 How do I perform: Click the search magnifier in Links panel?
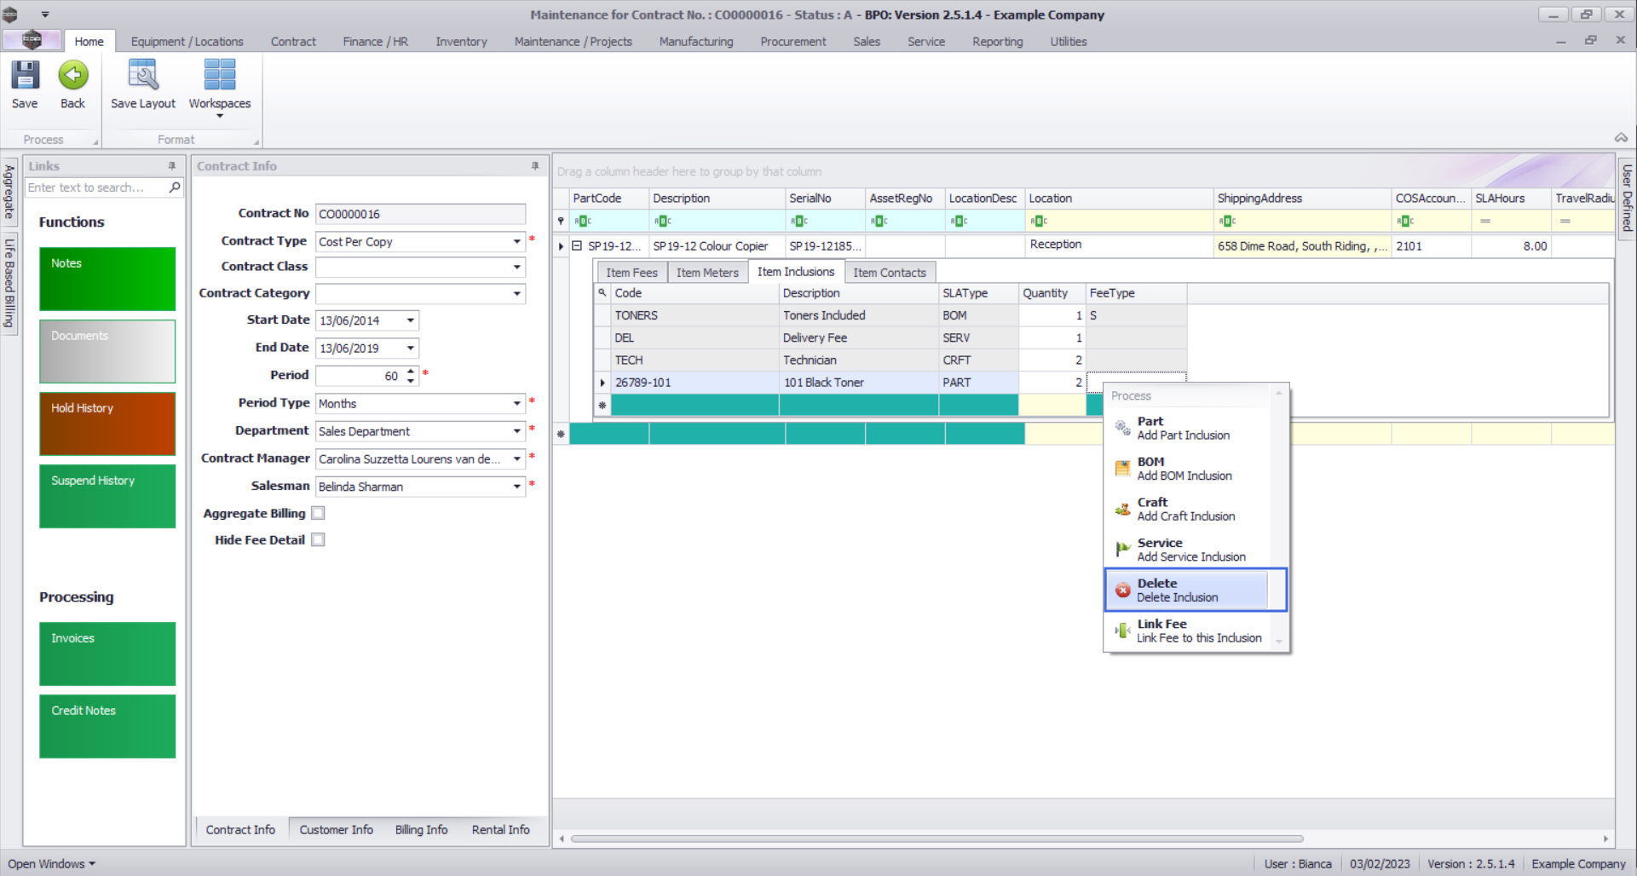(175, 187)
